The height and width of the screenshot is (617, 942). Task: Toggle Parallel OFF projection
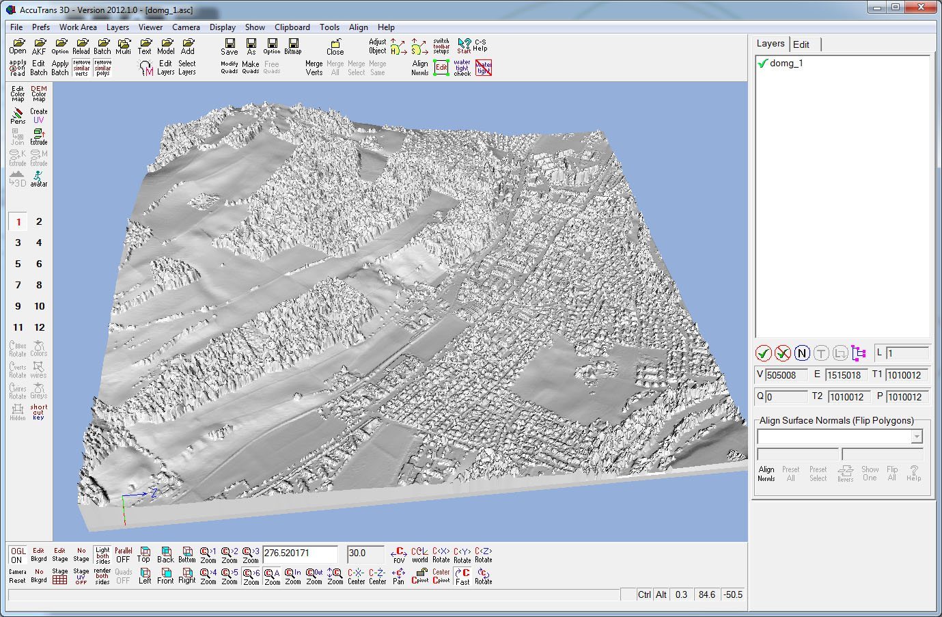[123, 555]
